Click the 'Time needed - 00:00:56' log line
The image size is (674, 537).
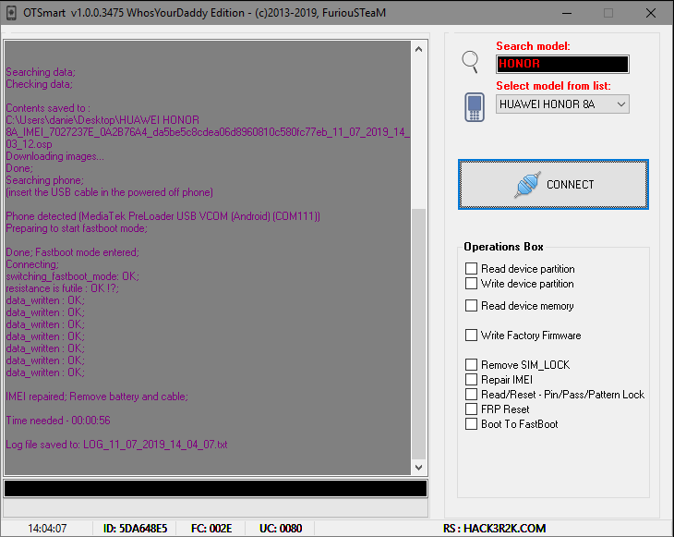58,421
